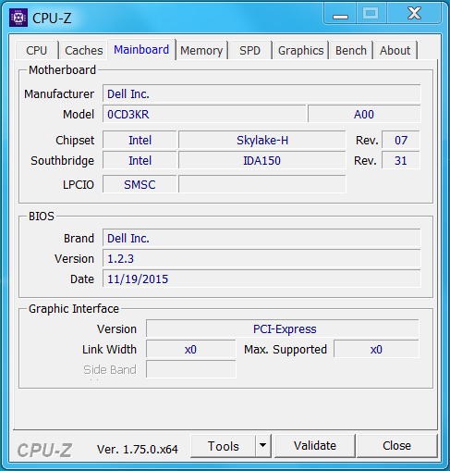
Task: Switch to the CPU tab
Action: pos(37,50)
